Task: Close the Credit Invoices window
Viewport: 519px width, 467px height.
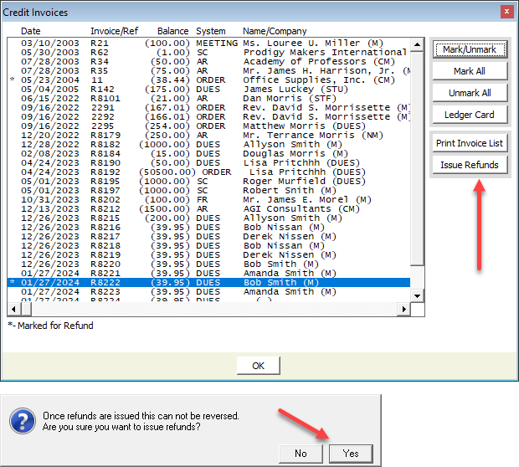Action: [506, 12]
